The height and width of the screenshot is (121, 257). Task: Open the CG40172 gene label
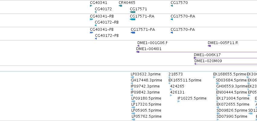(x=103, y=9)
